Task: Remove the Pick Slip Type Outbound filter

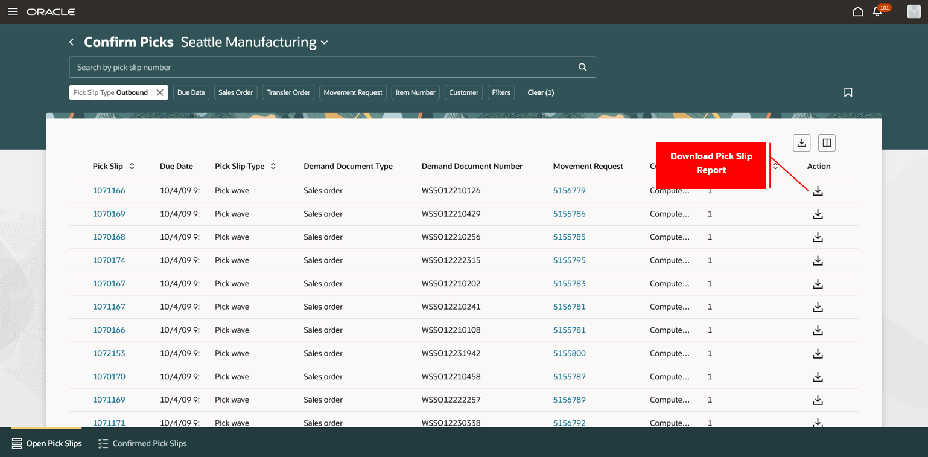Action: coord(159,92)
